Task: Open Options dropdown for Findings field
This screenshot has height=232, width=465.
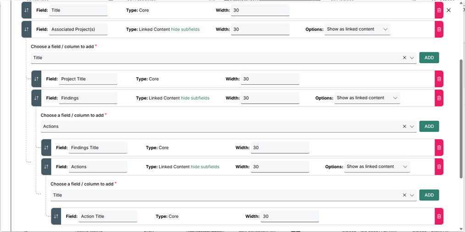Action: (367, 98)
